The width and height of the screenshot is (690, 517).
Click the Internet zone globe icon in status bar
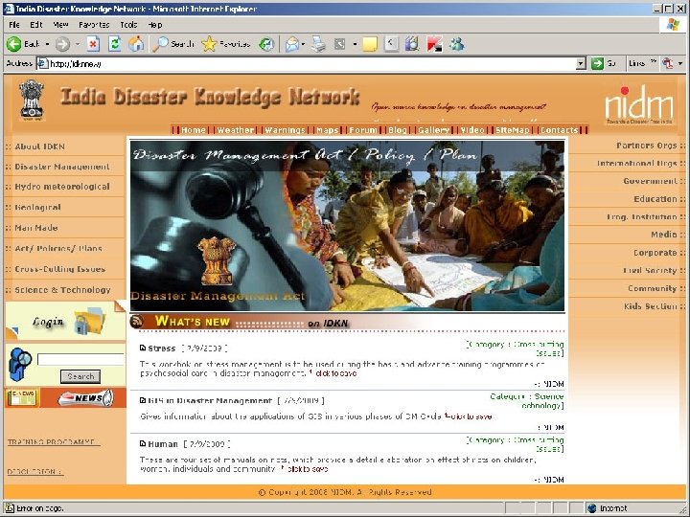click(592, 508)
